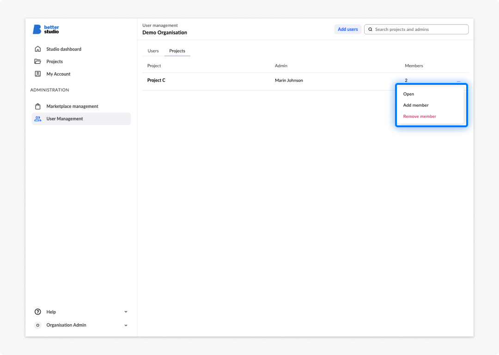
Task: Click the Better Studio logo
Action: click(46, 29)
